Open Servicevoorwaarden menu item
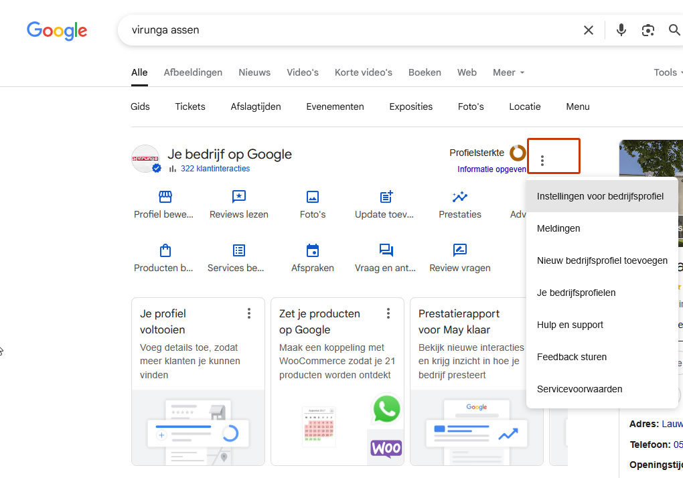This screenshot has width=683, height=478. (x=602, y=390)
